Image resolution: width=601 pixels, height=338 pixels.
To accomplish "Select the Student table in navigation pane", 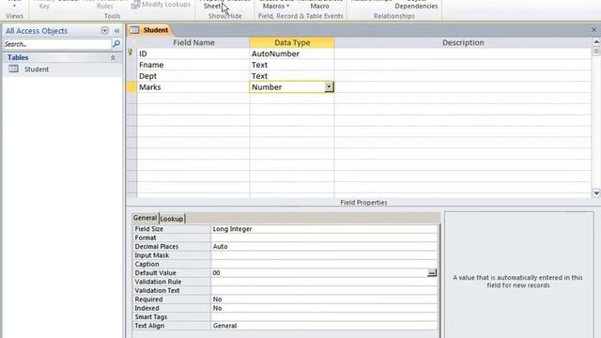I will [37, 69].
